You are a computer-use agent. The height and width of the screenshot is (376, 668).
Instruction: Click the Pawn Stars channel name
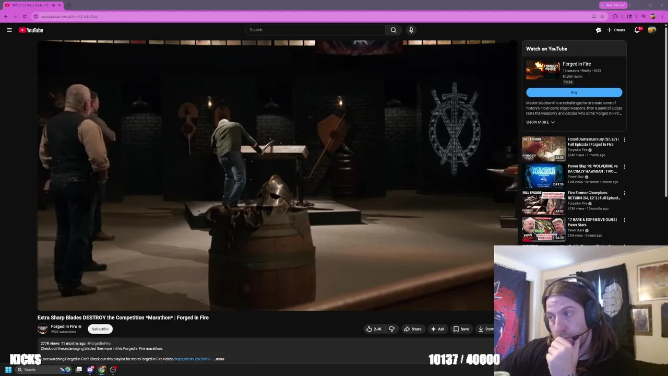click(x=576, y=230)
